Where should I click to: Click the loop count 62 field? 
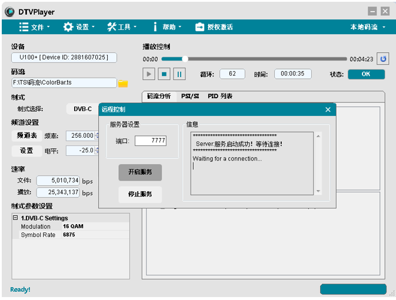pos(232,74)
